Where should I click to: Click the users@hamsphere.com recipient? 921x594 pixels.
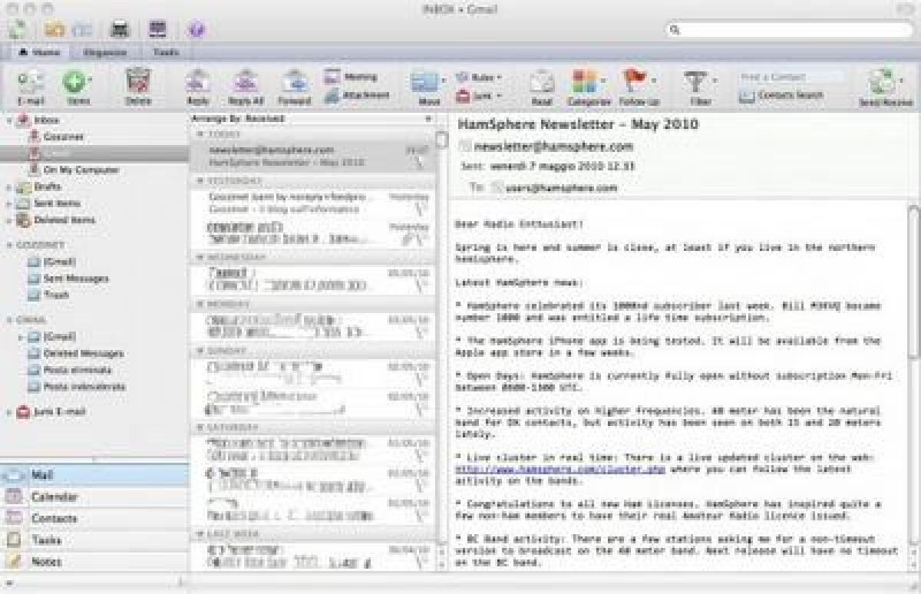click(561, 187)
